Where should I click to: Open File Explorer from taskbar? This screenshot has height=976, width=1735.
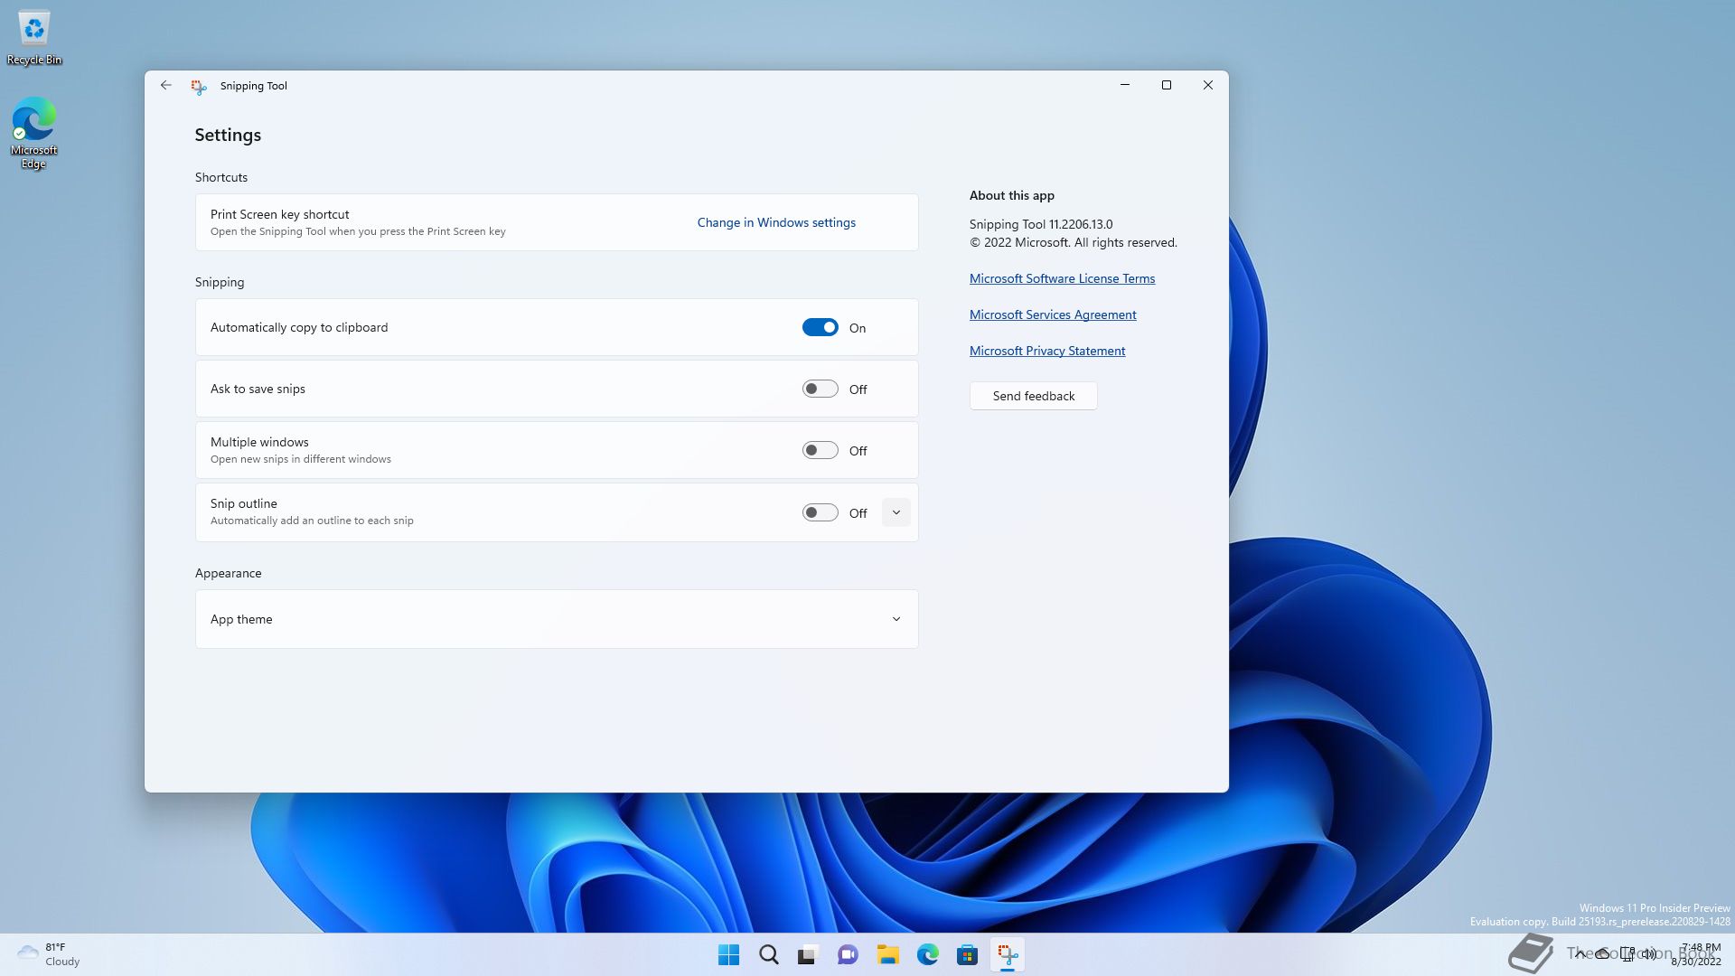tap(887, 954)
